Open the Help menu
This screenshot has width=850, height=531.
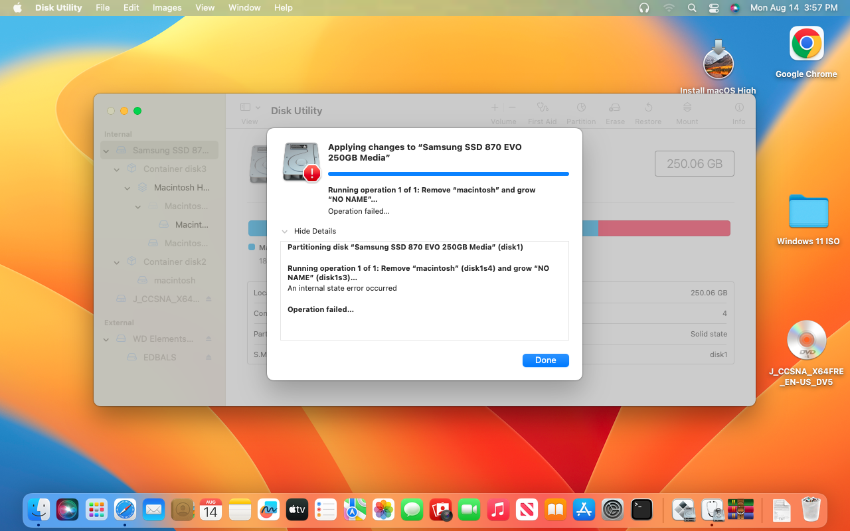(284, 8)
